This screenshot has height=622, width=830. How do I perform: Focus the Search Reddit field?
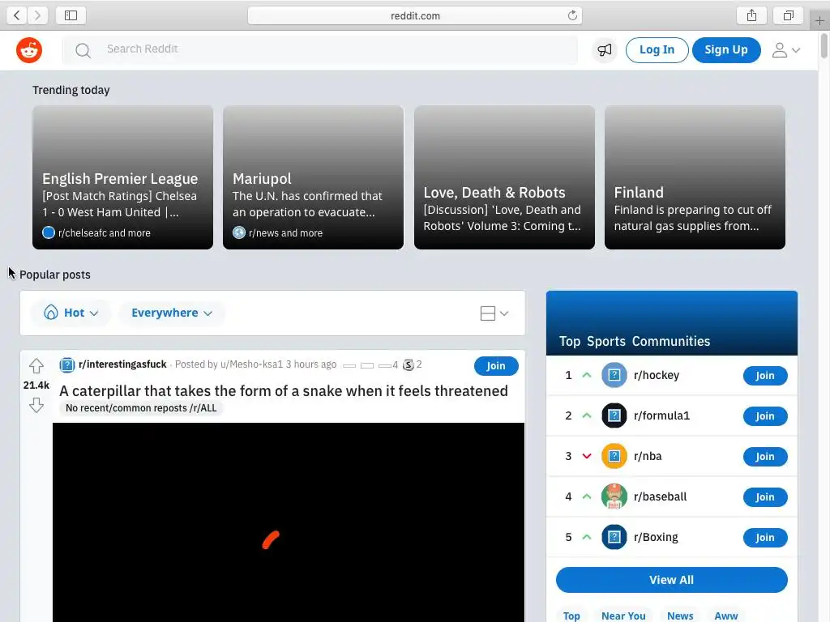[319, 49]
